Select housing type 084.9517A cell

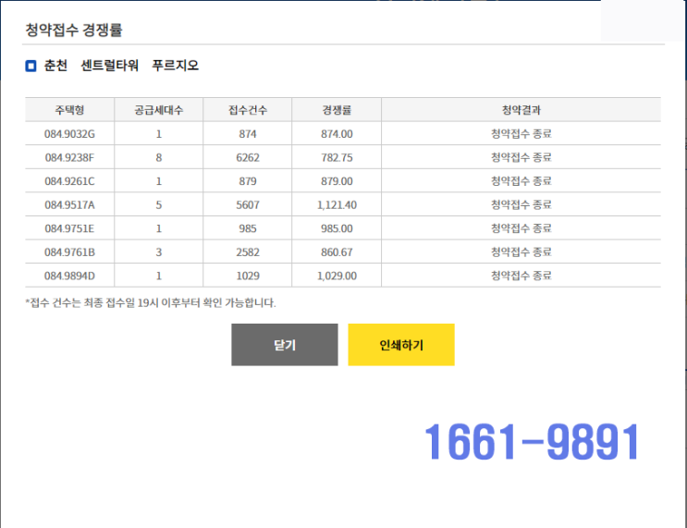69,204
